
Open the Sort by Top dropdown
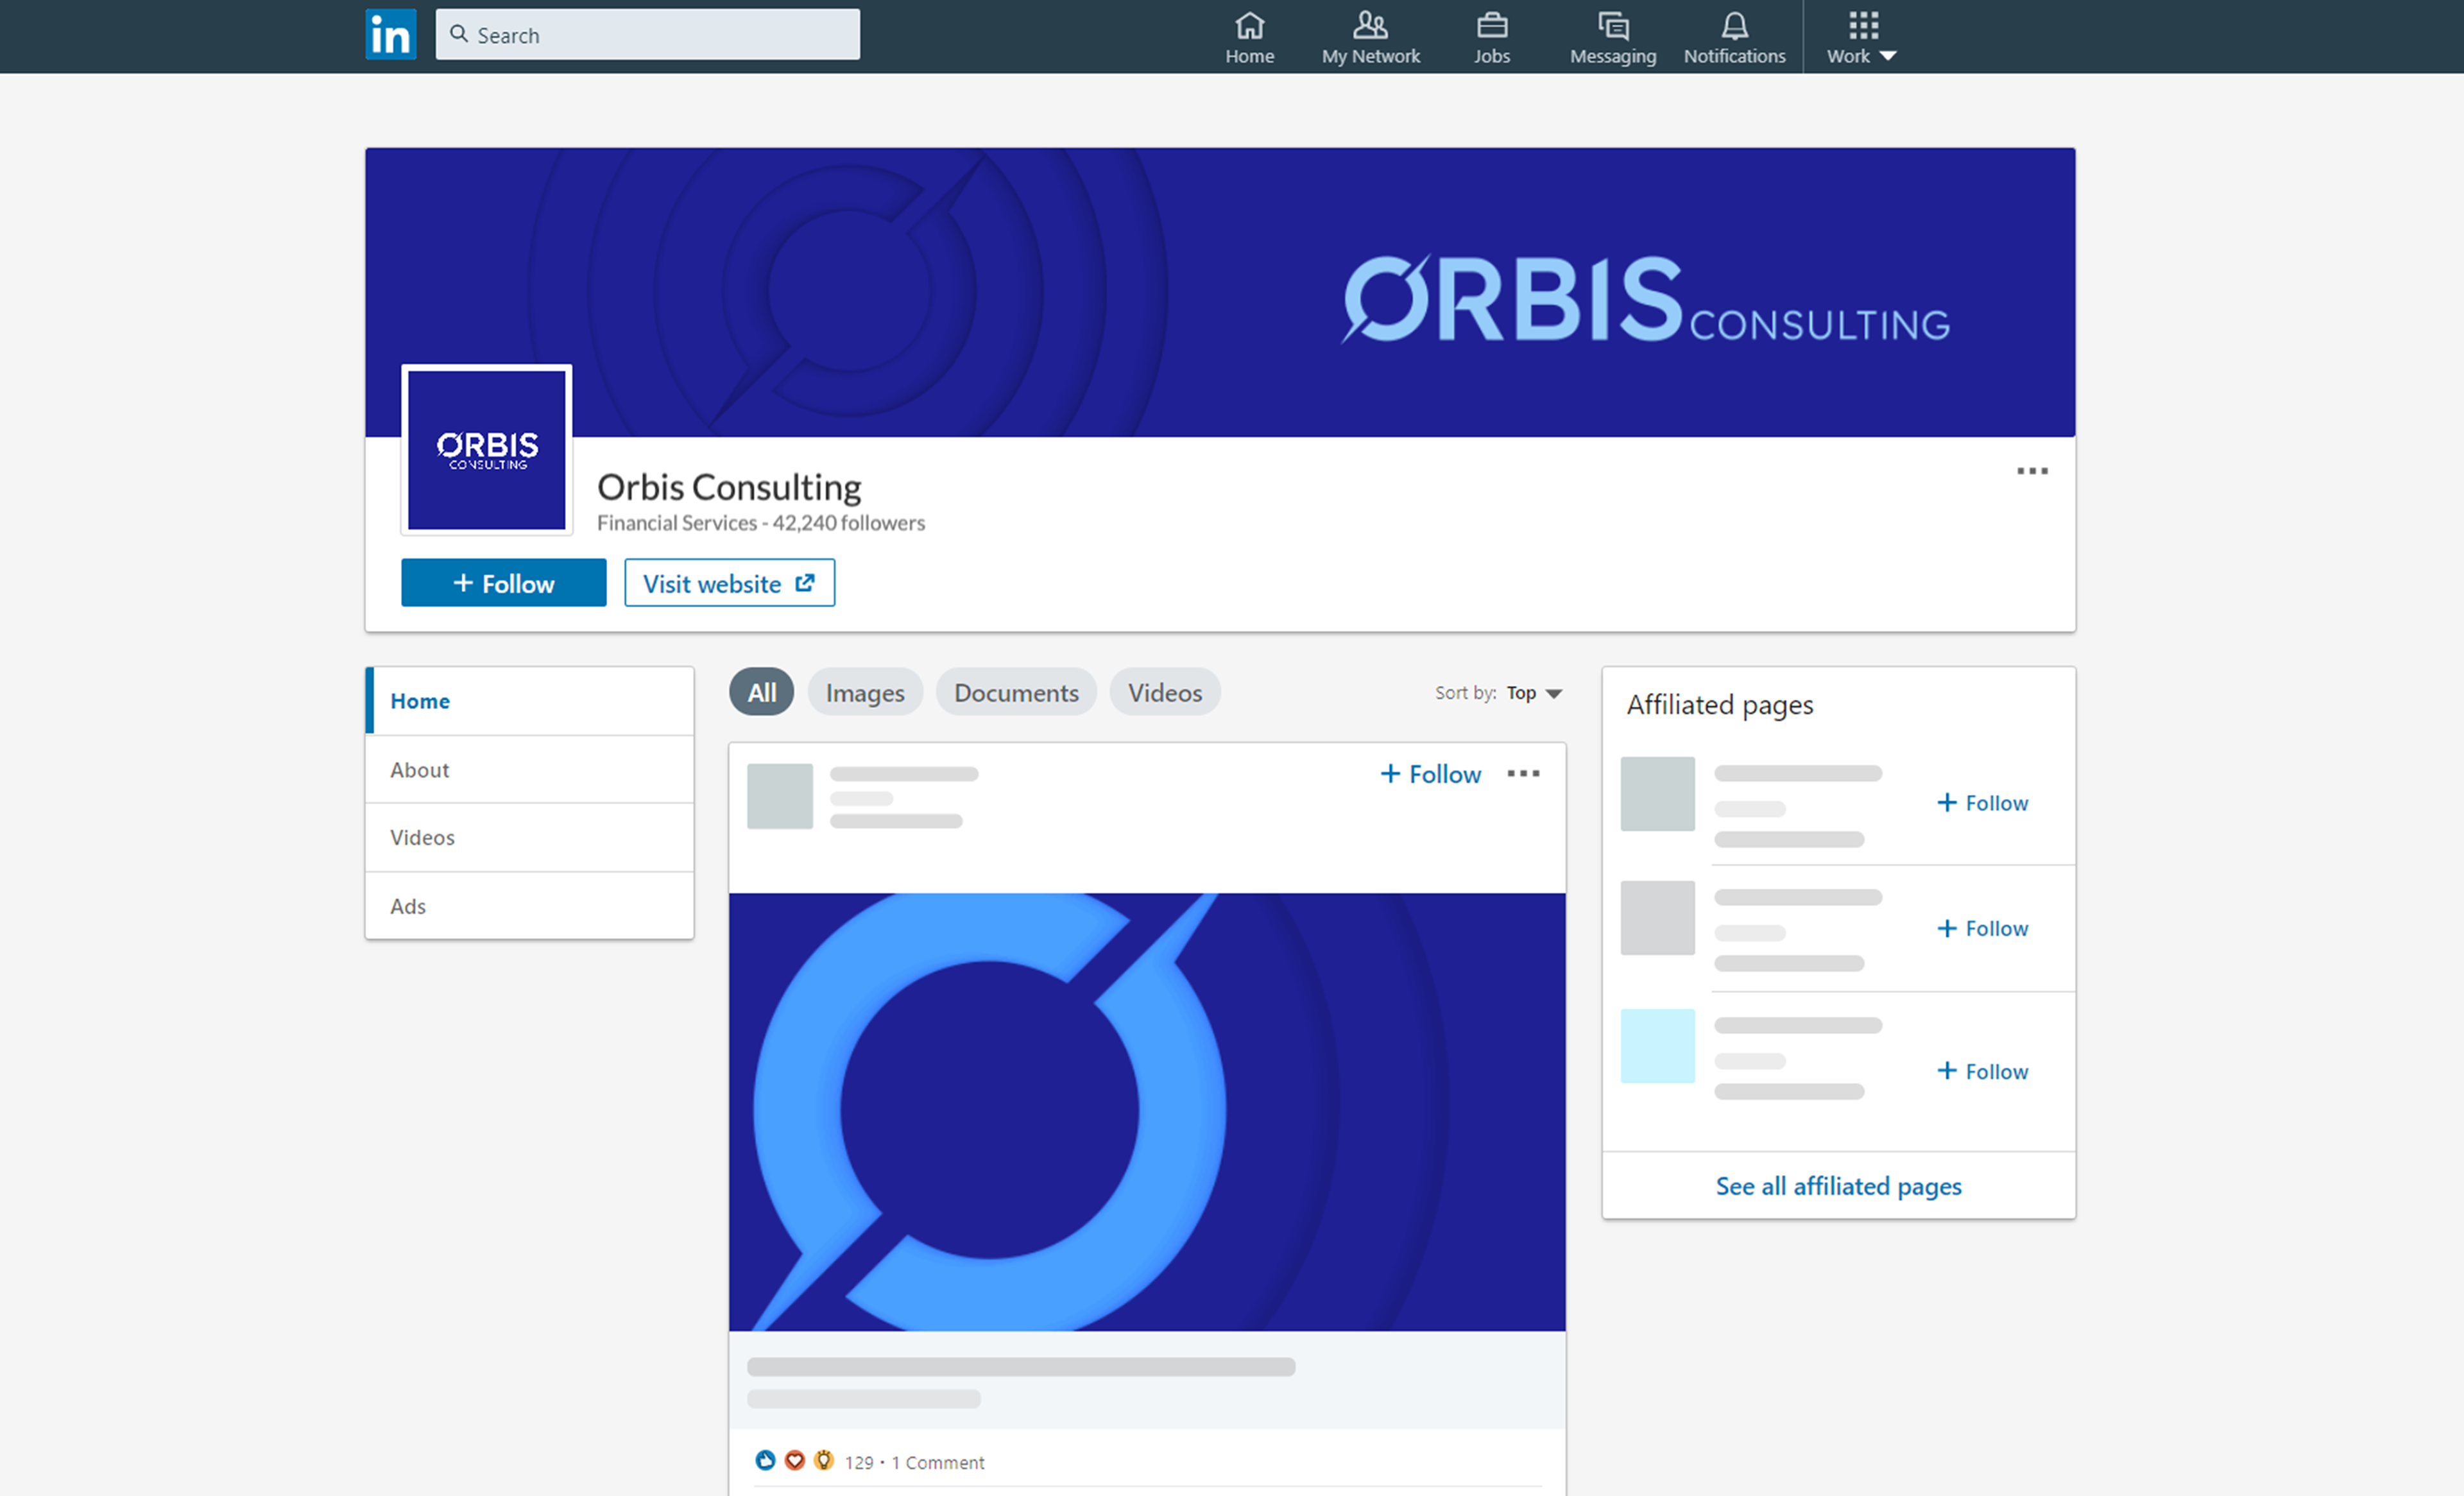[x=1534, y=693]
